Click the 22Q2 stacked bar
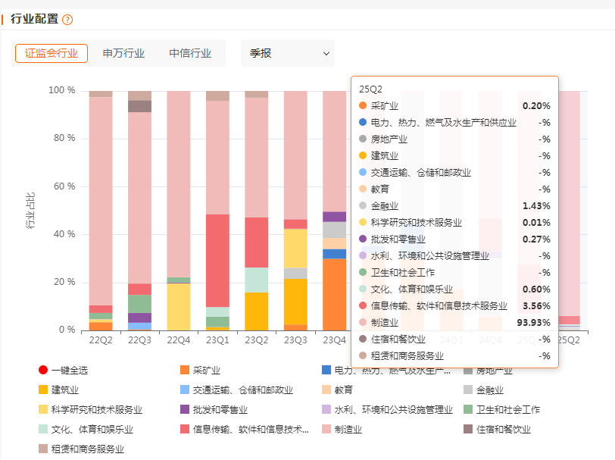 tap(101, 211)
